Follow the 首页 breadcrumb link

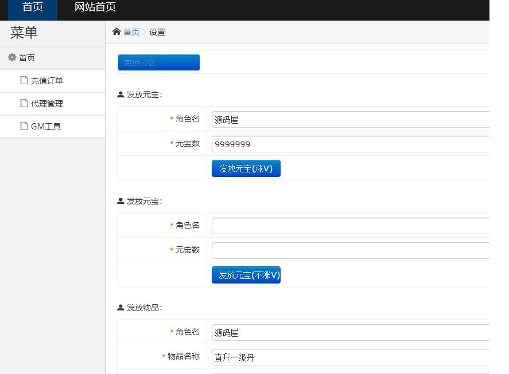[131, 32]
